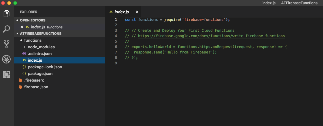
Task: Collapse the functions folder
Action: pos(33,40)
